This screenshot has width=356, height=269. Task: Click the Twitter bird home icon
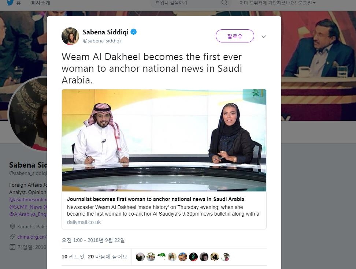pos(10,3)
